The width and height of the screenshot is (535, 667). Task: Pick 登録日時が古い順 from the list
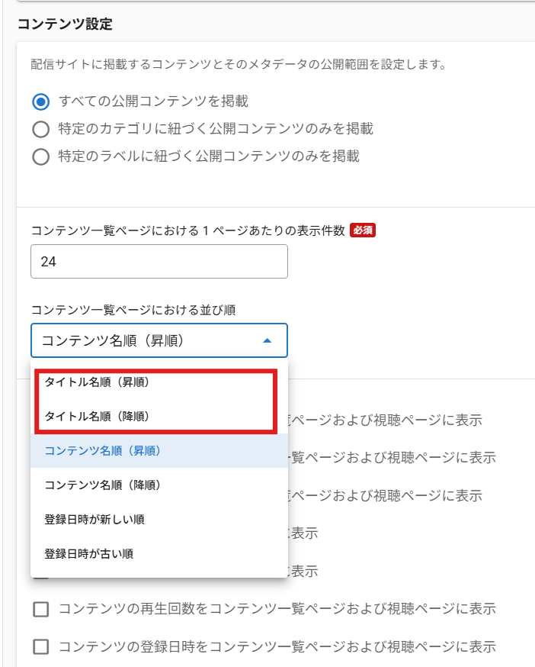click(89, 553)
